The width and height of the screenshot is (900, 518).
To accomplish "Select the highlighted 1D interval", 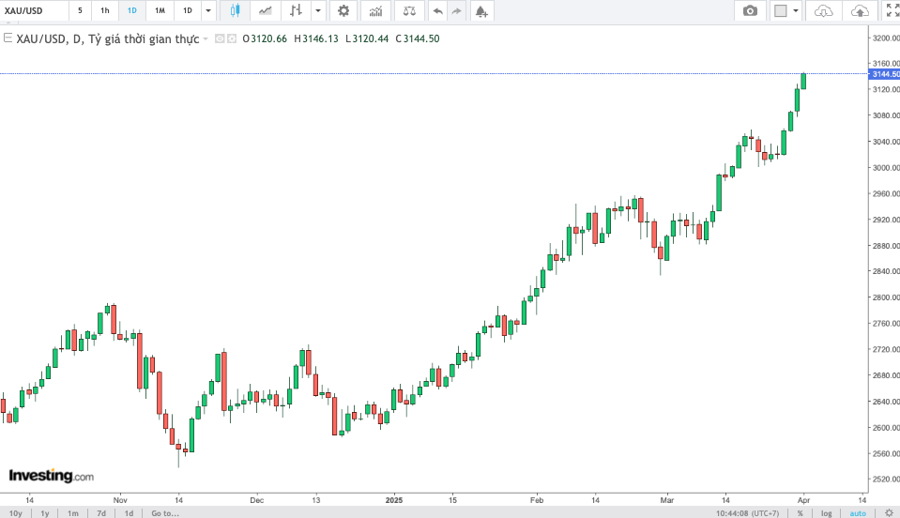I will coord(132,11).
